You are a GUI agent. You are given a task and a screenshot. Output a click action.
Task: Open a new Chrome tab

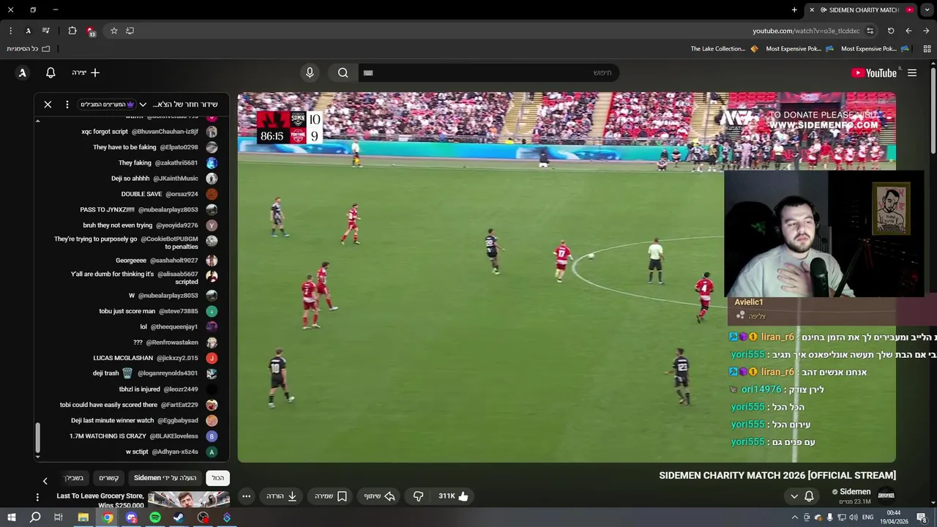794,10
